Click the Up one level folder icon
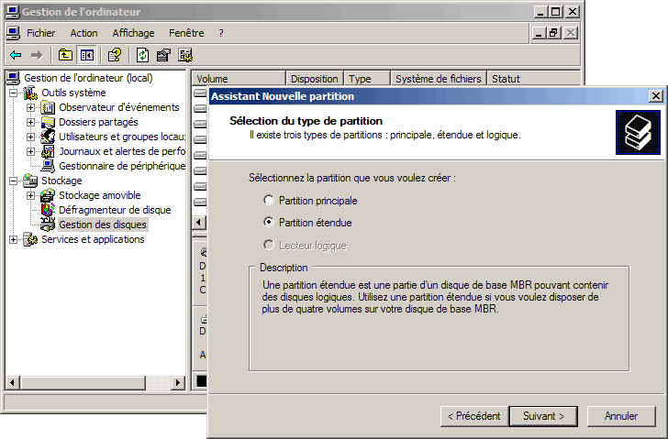 click(65, 55)
